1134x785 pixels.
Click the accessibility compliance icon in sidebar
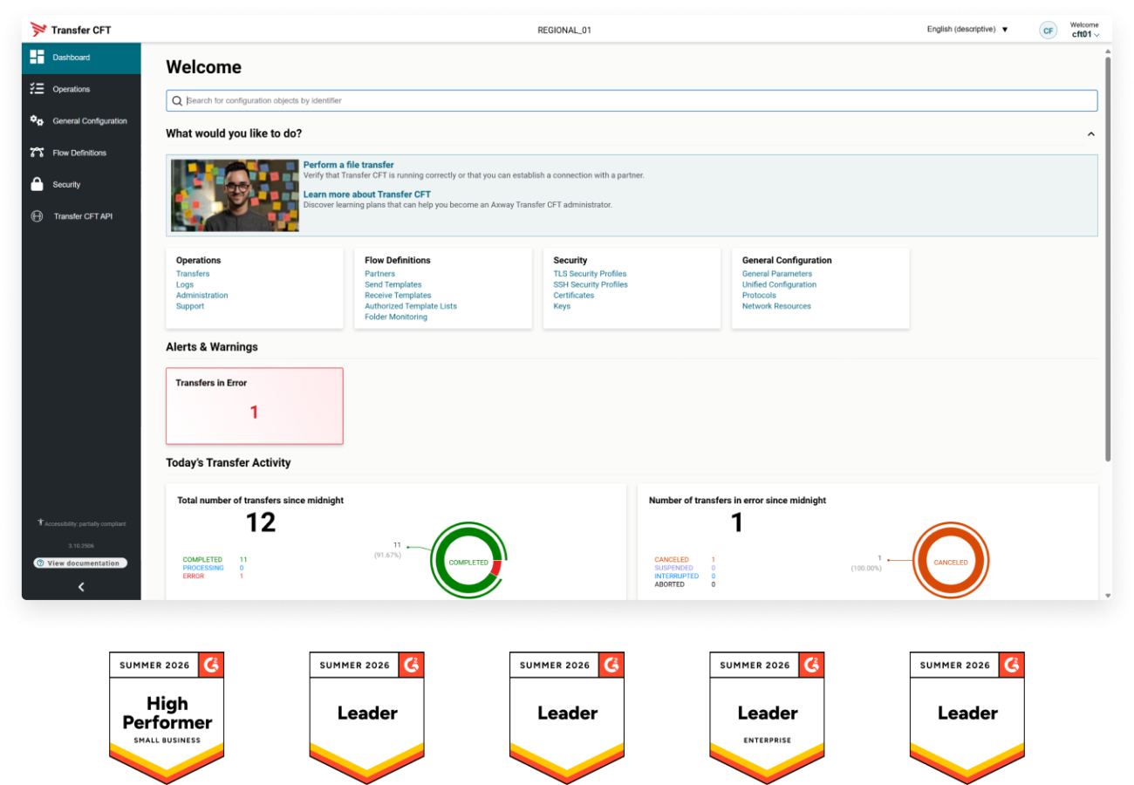pyautogui.click(x=40, y=522)
